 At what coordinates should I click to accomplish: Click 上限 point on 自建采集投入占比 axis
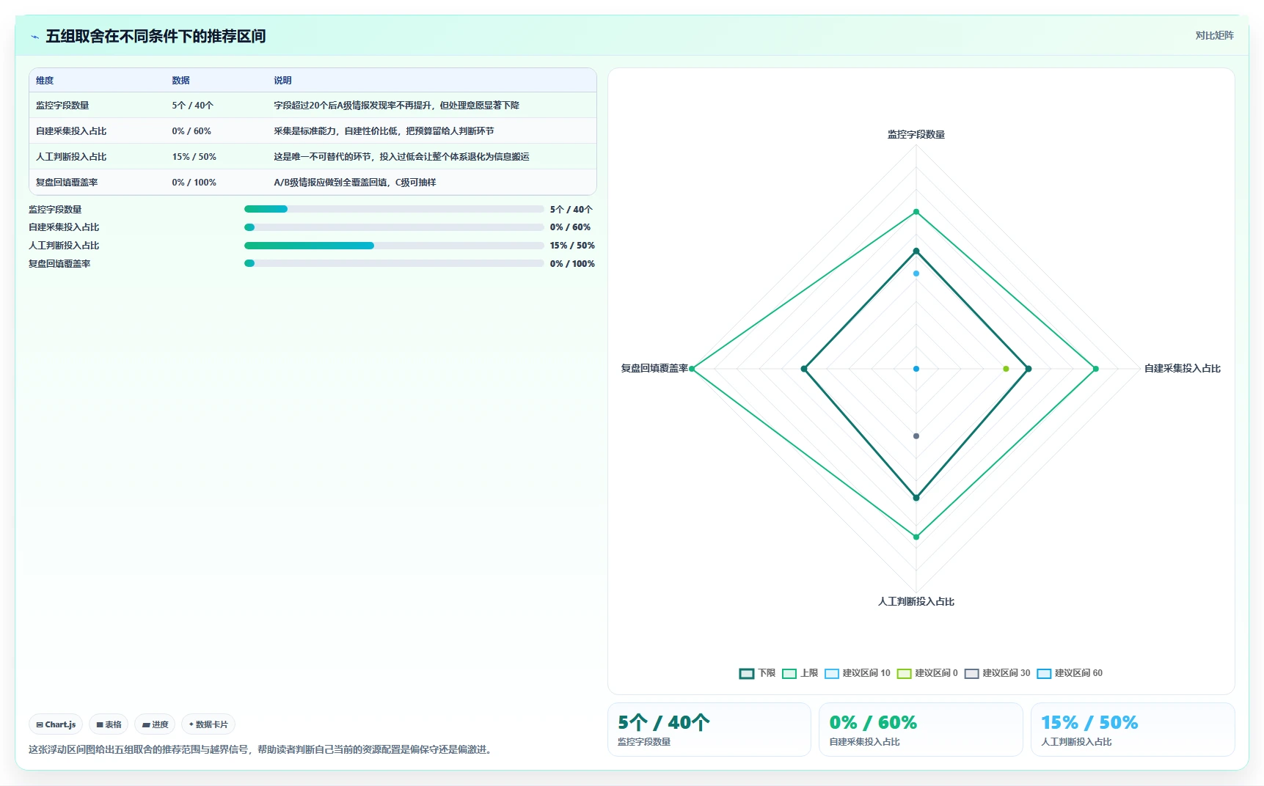pos(1096,369)
